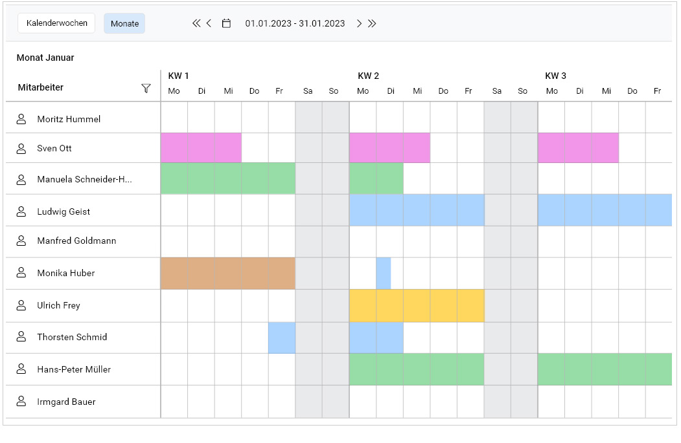681x443 pixels.
Task: Click the person icon beside Ulrich Frey
Action: point(21,305)
